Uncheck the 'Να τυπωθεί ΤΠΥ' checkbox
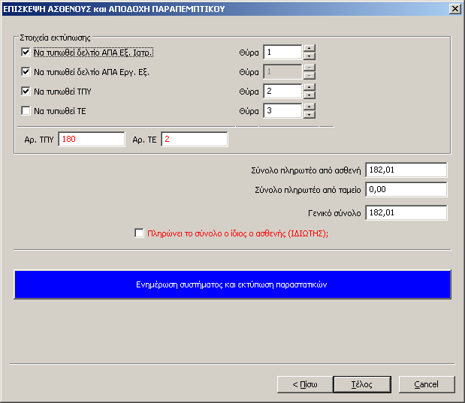465x403 pixels. pos(26,92)
